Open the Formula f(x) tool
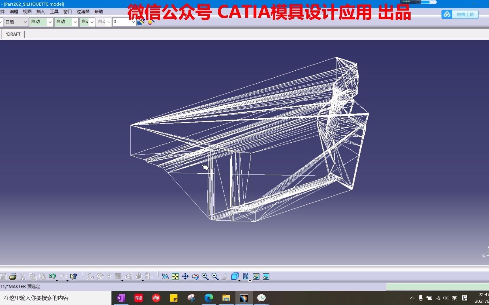The height and width of the screenshot is (305, 489). coord(90,276)
